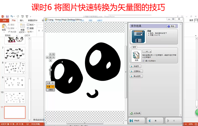Pan the preview down with arrow button
The image size is (198, 126).
coord(50,60)
